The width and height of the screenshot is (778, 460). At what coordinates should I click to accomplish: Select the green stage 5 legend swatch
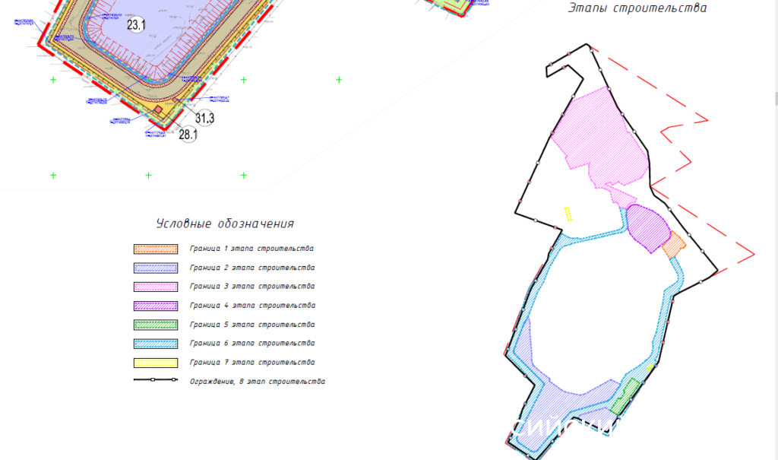155,325
